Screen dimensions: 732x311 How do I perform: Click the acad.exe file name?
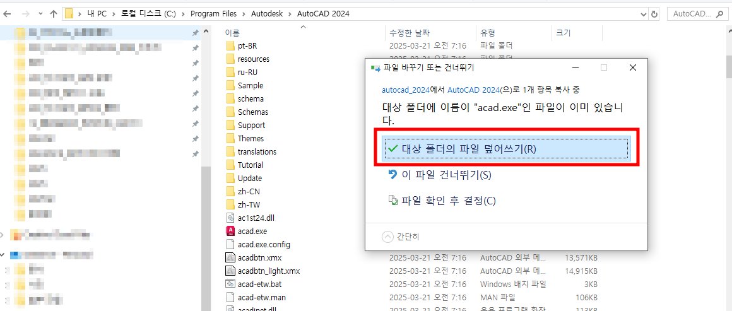point(252,231)
